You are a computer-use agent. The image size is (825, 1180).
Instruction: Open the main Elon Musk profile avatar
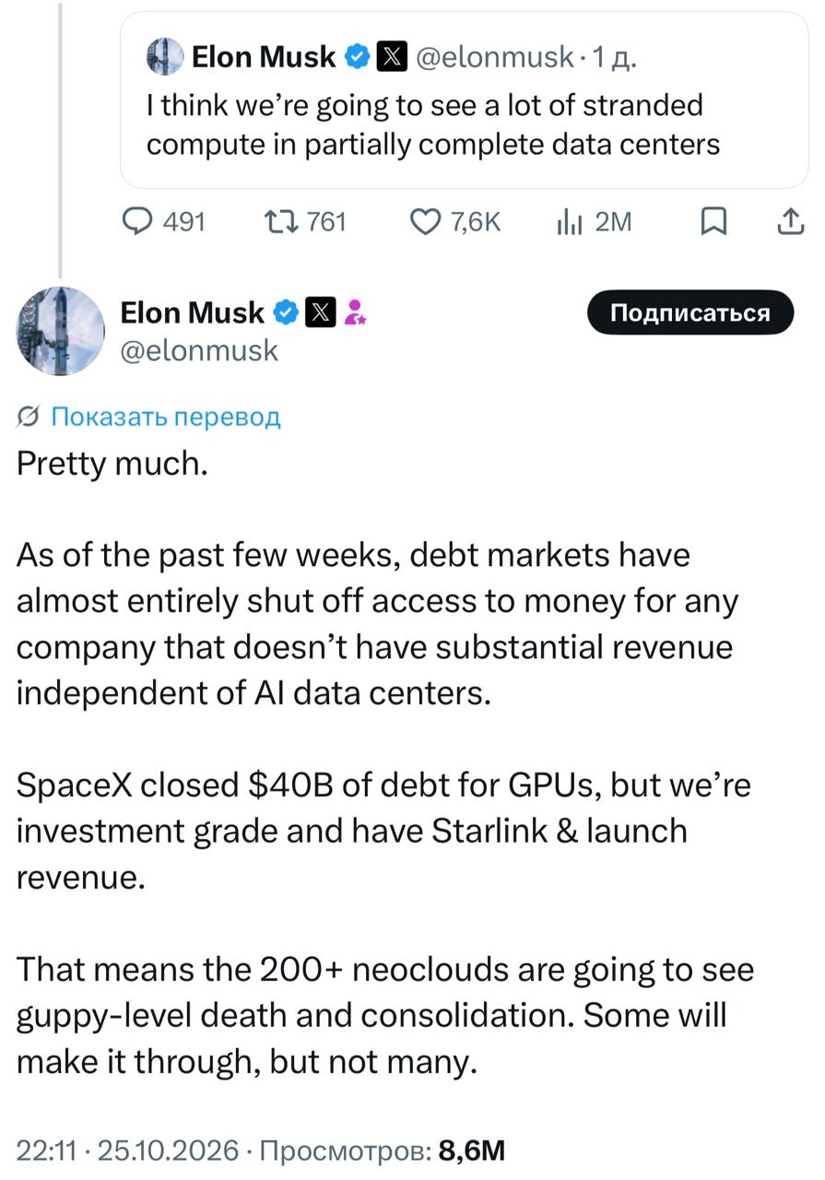[61, 329]
